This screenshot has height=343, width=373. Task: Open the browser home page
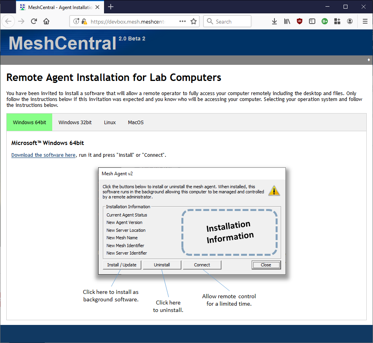click(x=46, y=22)
